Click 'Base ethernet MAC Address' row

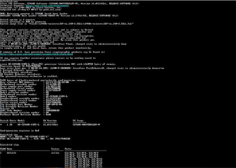coord(35,82)
